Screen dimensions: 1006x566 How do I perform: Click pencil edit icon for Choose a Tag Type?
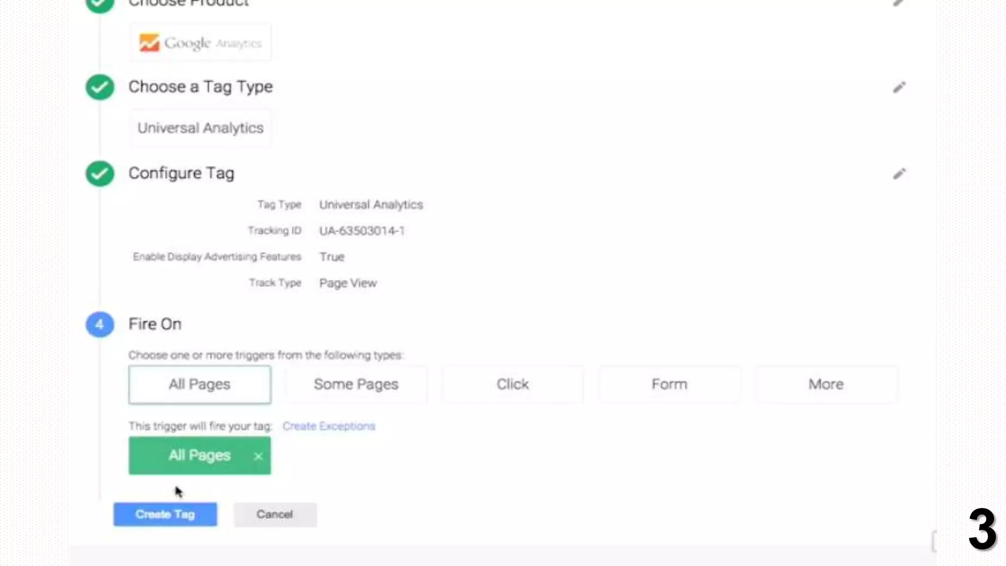tap(899, 87)
